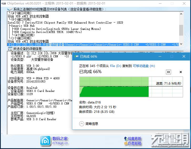
Task: Click the serial number 201412031053
Action: [x=36, y=81]
